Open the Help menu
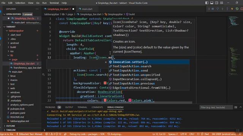This screenshot has width=243, height=136. 64,3
